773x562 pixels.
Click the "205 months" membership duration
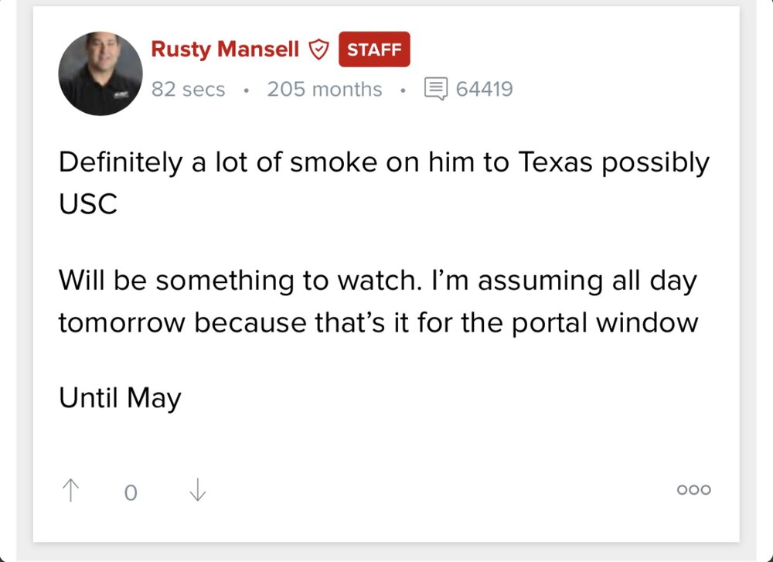[x=325, y=90]
